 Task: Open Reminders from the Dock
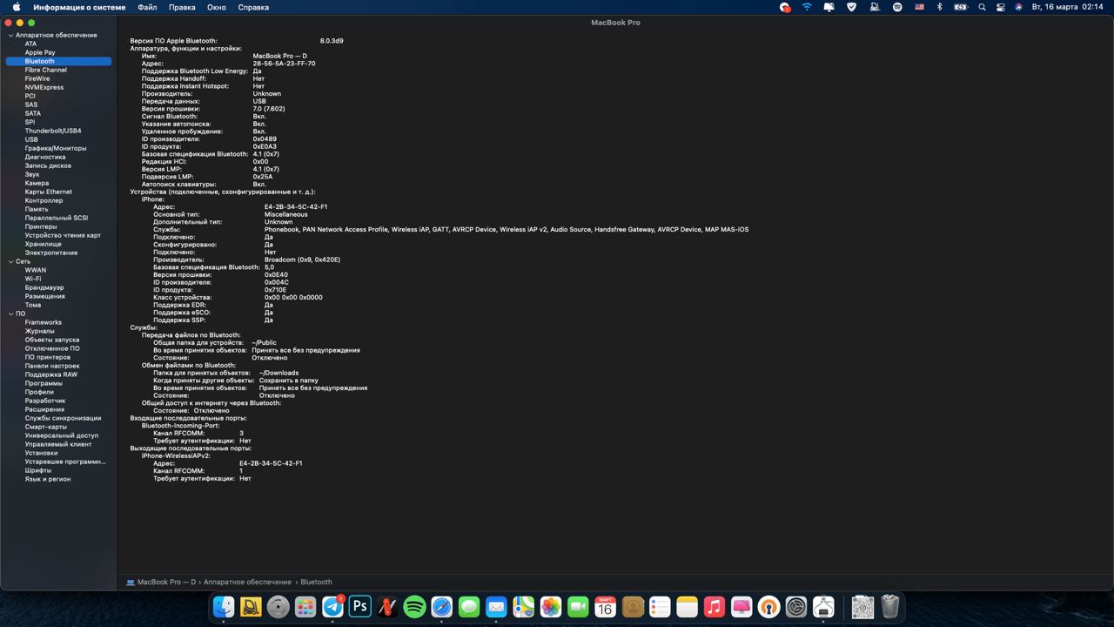pos(660,607)
